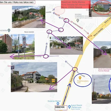111x111 pixels.
Task: Click the pink circle marking the destination
Action: 59,10
